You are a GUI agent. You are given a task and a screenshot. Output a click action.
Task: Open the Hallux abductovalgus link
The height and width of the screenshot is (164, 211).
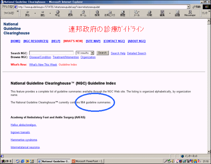click(x=23, y=125)
